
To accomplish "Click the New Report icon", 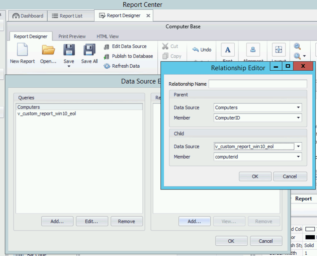I will [22, 50].
